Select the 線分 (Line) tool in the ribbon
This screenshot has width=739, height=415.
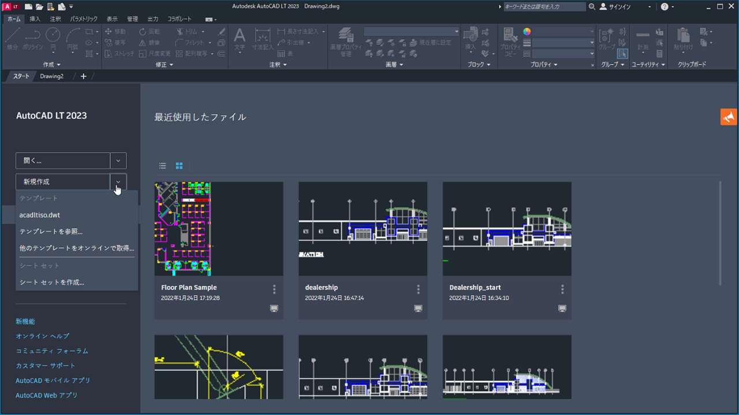click(12, 38)
